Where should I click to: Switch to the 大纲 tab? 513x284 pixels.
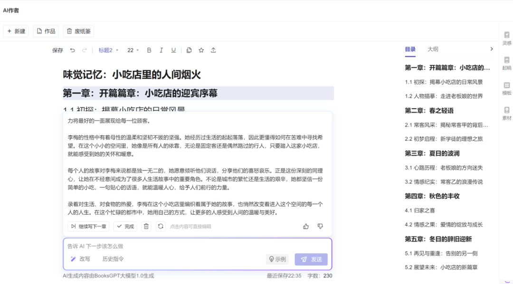pyautogui.click(x=433, y=49)
